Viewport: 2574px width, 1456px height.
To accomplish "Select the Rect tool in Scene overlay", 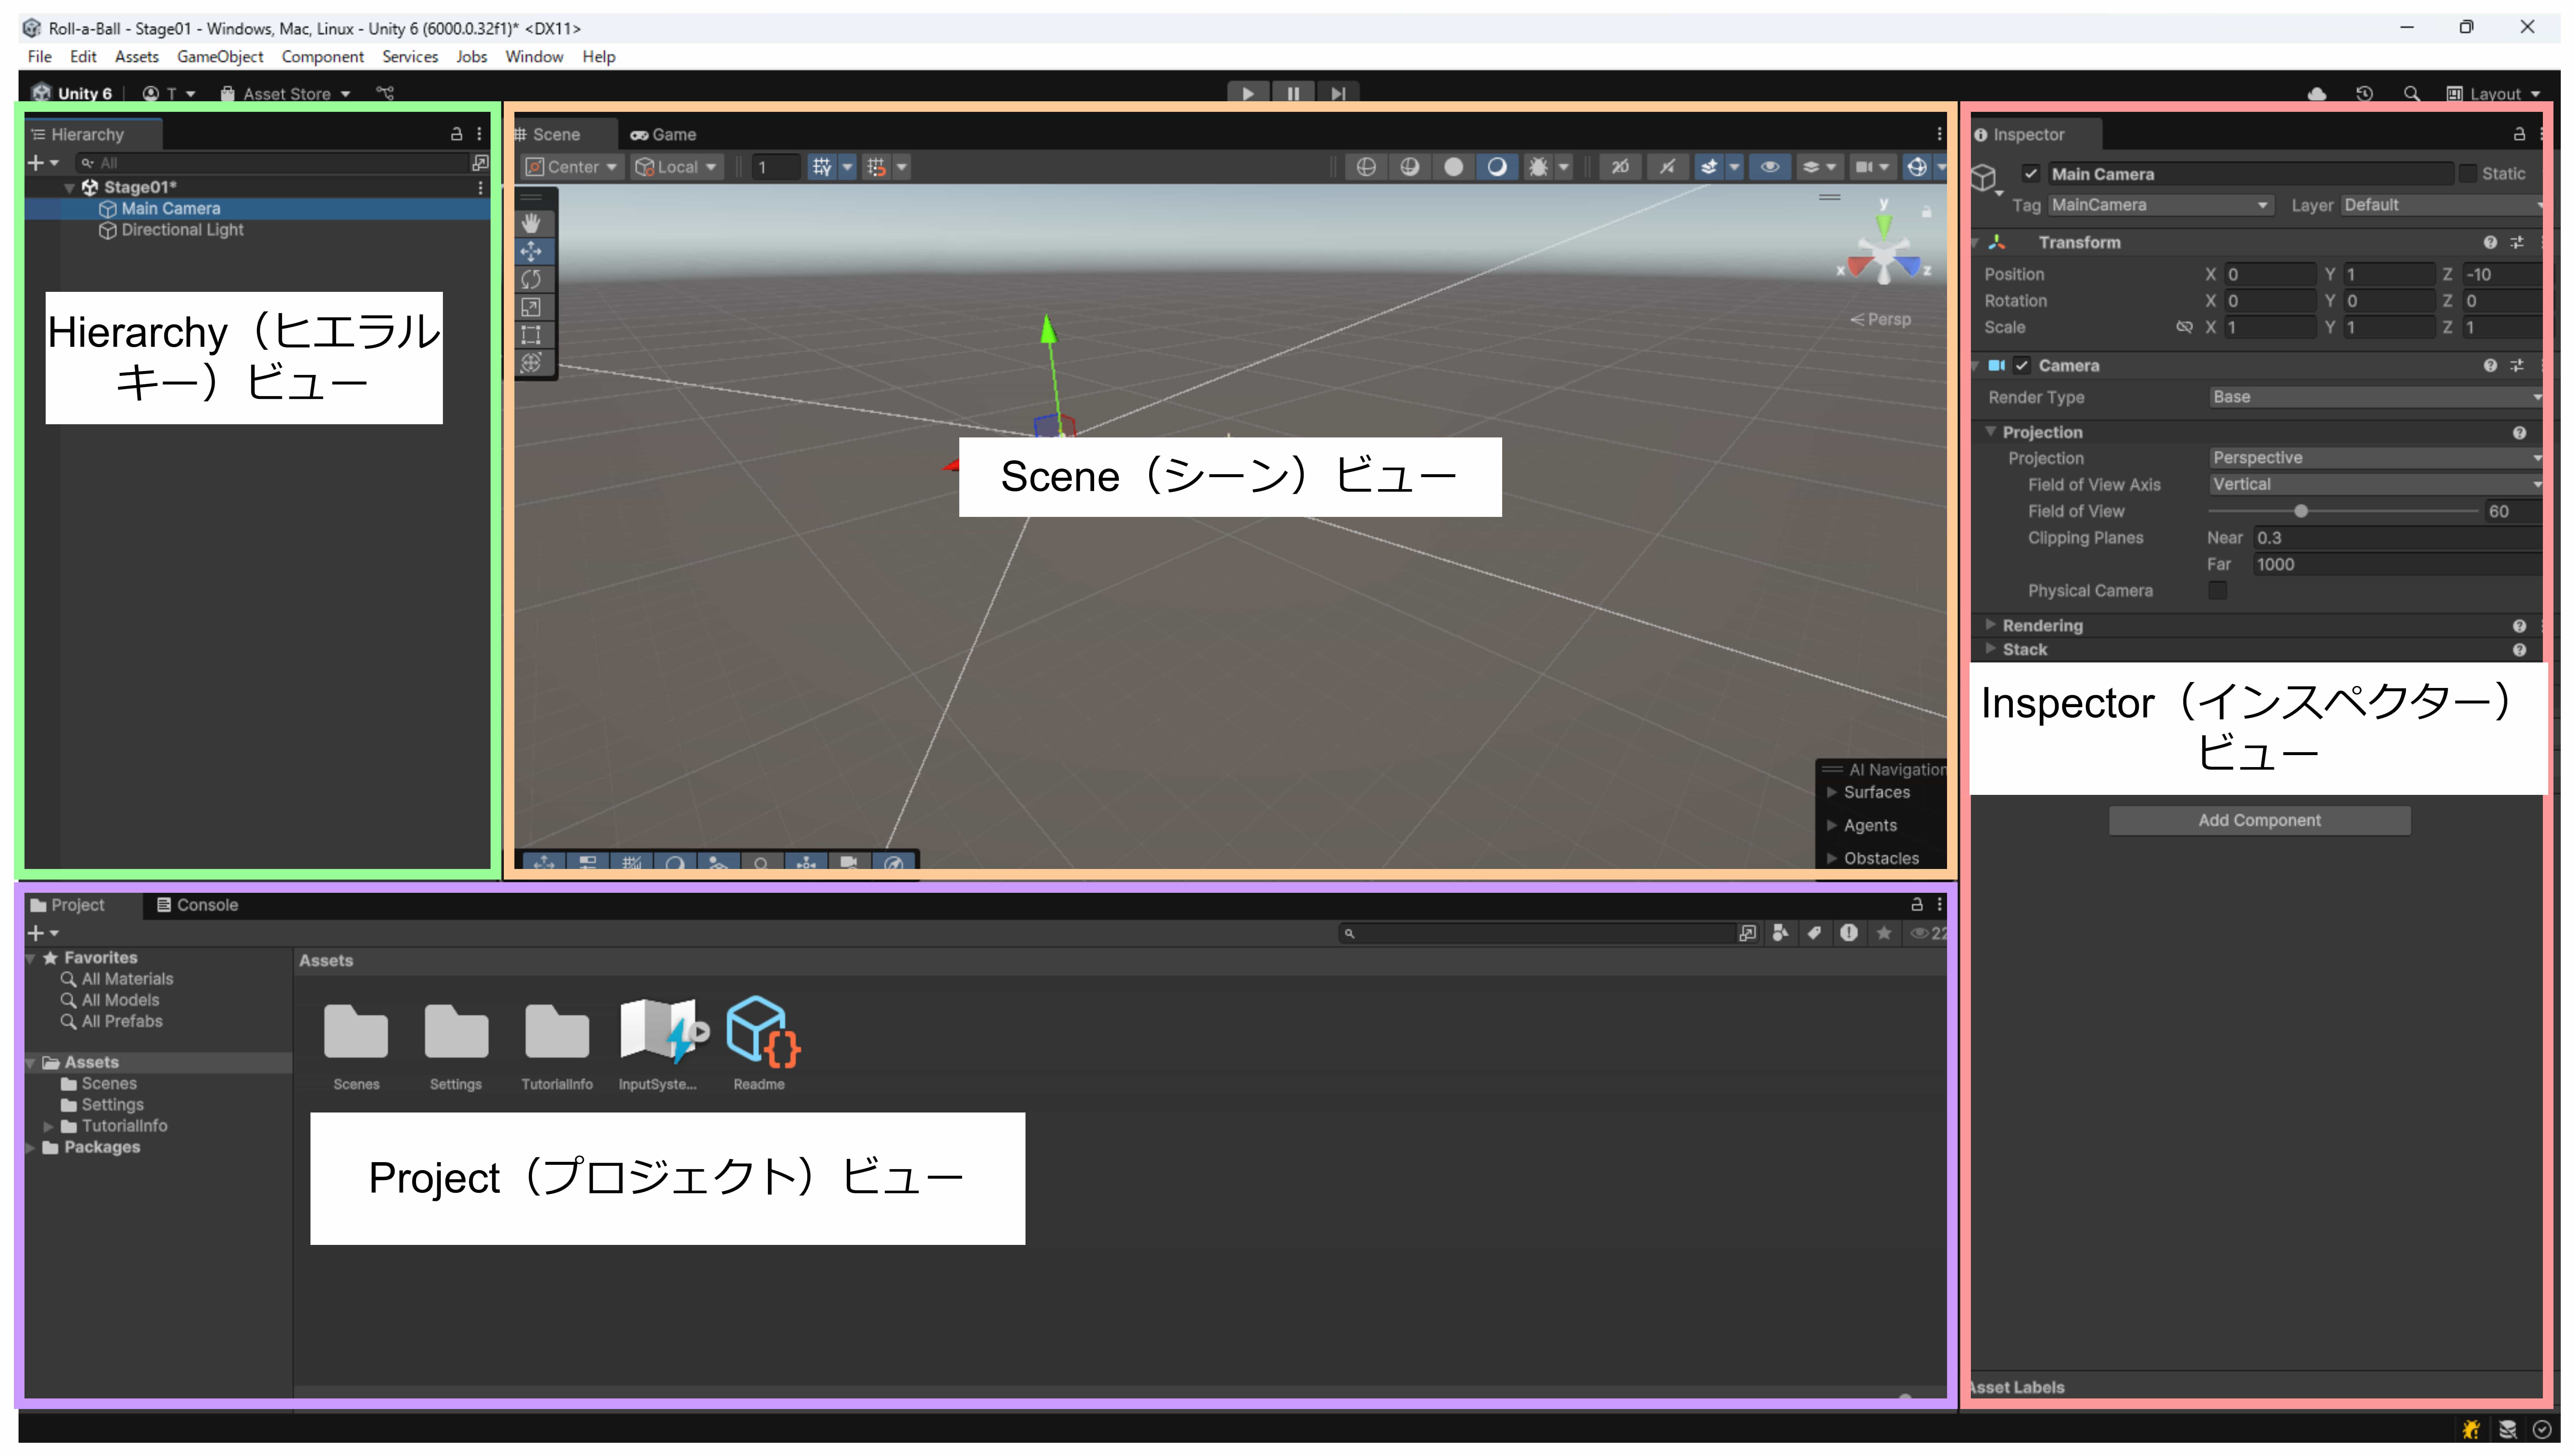I will click(531, 335).
